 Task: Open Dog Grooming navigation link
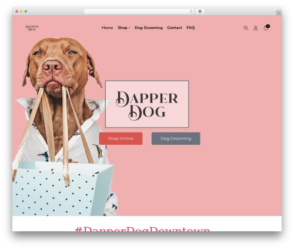[x=149, y=28]
